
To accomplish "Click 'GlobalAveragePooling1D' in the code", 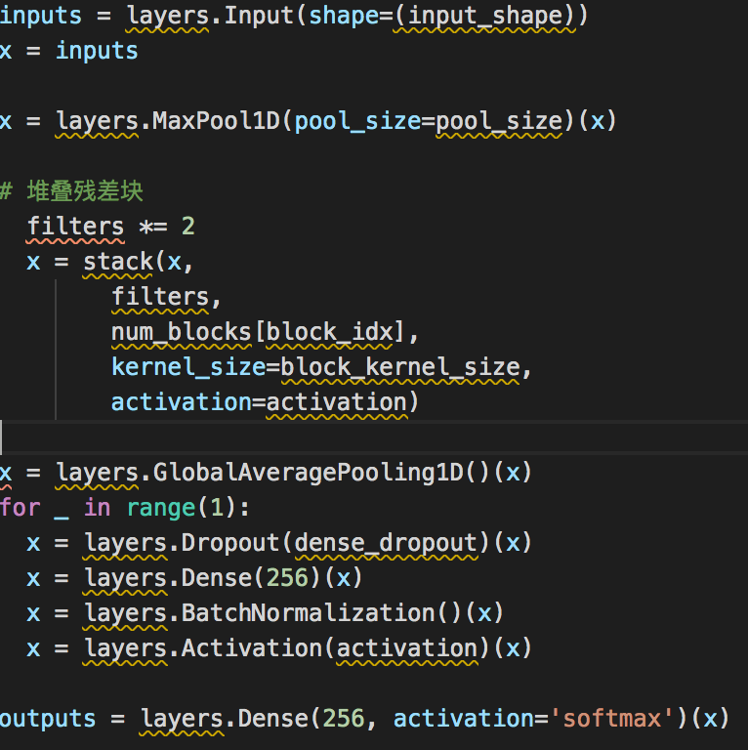I will [309, 473].
